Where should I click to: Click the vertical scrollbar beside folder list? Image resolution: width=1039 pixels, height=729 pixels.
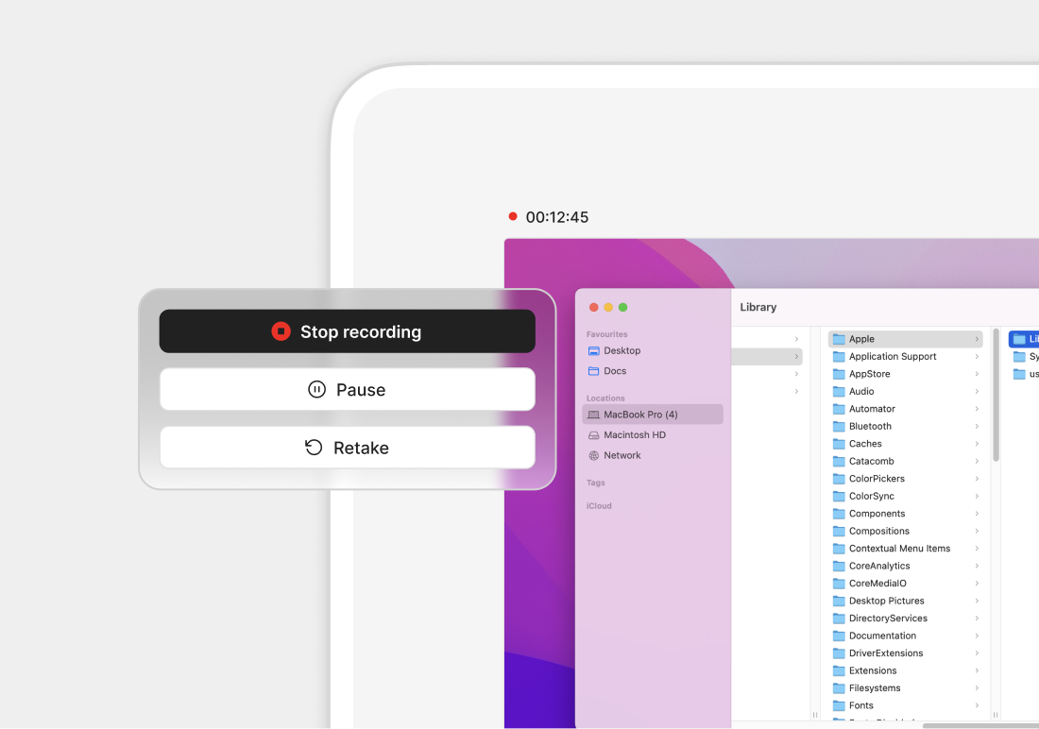pos(996,395)
